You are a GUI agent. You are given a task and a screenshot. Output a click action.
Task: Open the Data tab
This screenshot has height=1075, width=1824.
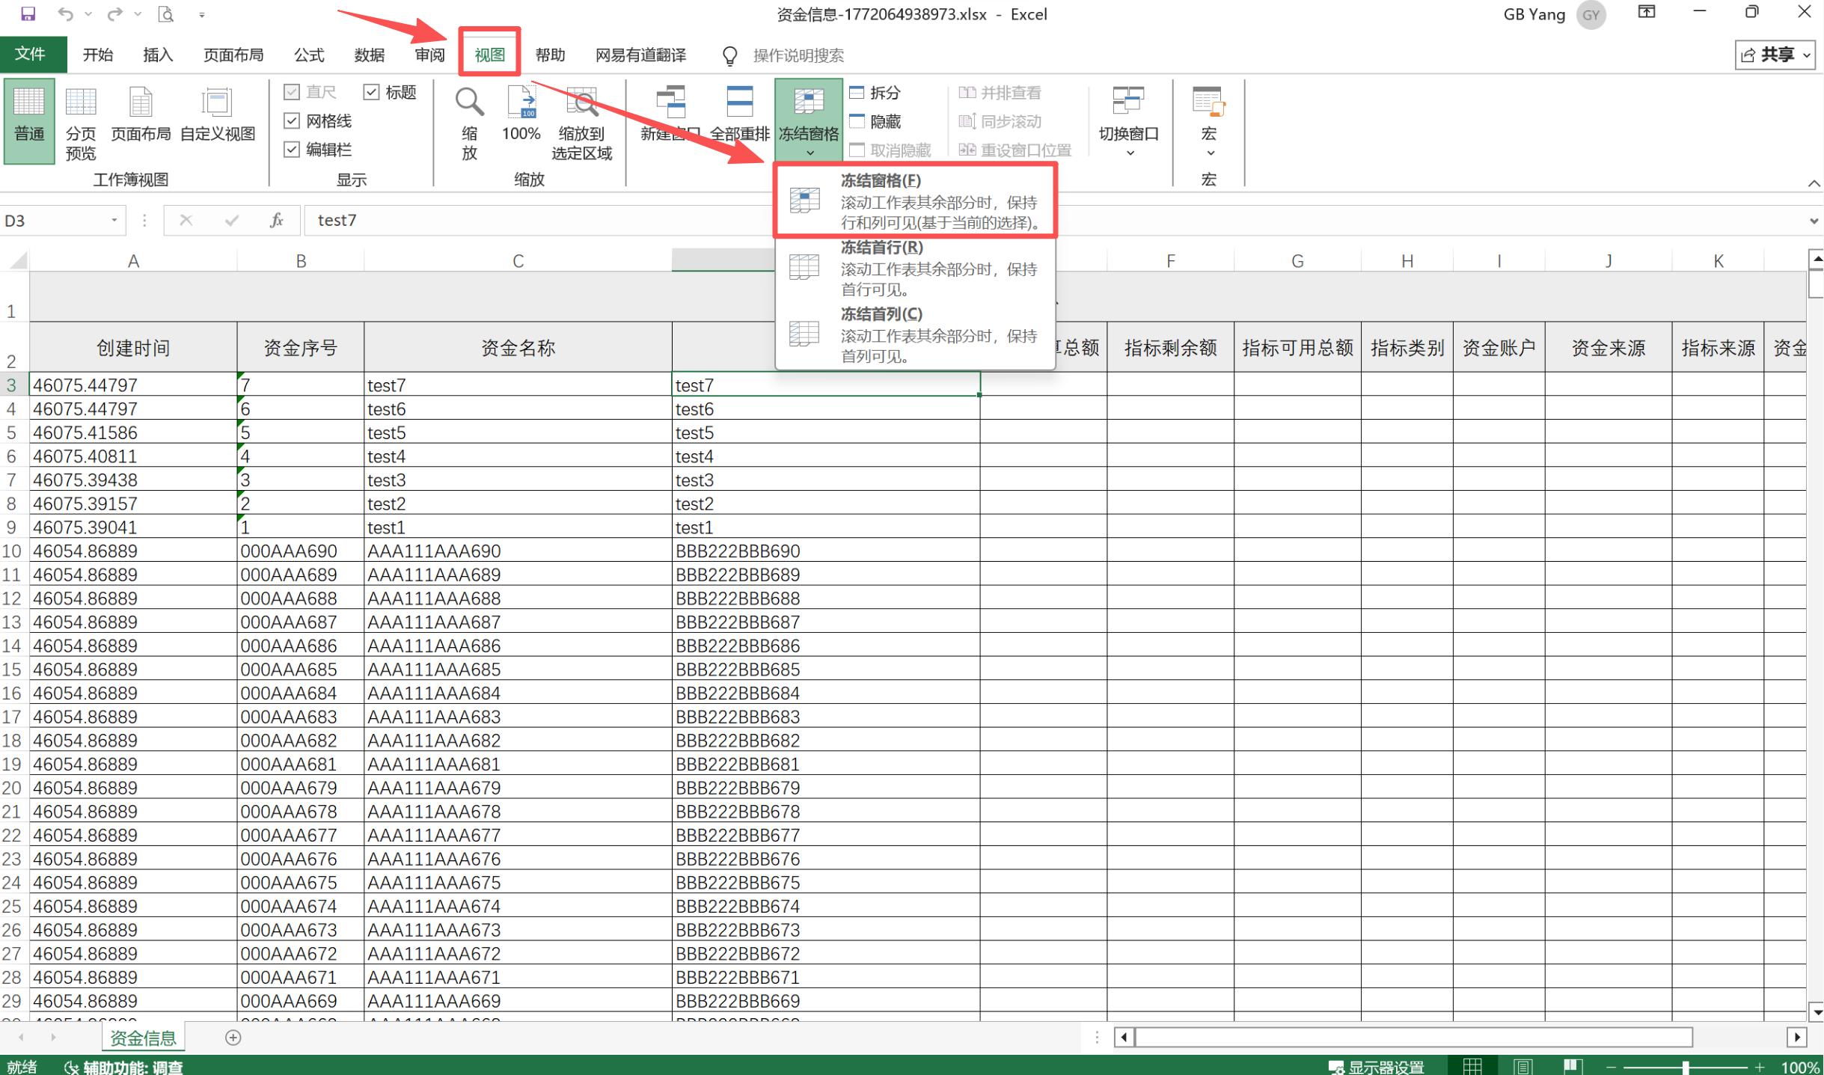tap(370, 55)
